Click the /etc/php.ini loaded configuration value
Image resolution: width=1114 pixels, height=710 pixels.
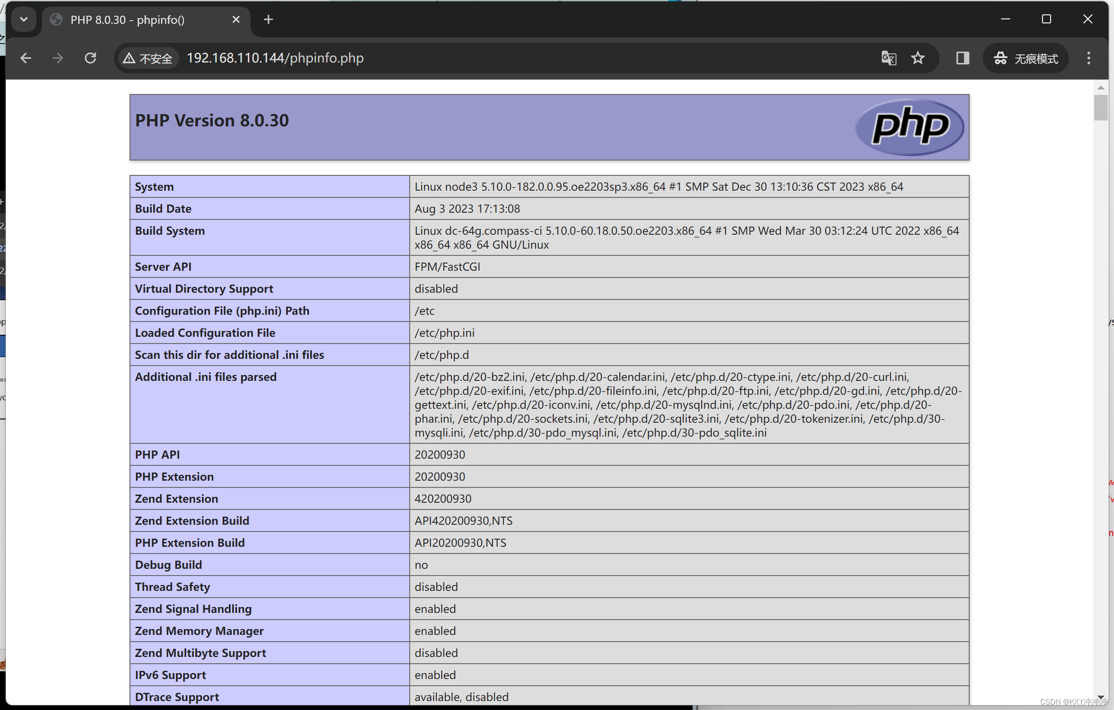coord(445,333)
